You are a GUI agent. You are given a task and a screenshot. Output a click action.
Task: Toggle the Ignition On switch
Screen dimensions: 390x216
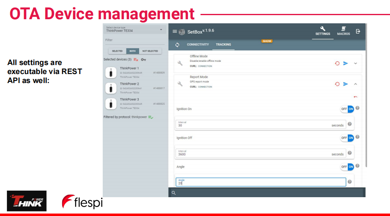(x=347, y=109)
